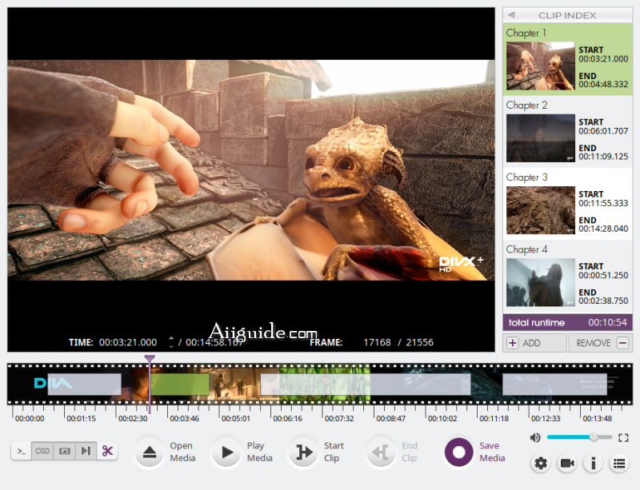Click the Open Media eject icon
The width and height of the screenshot is (640, 490).
150,452
